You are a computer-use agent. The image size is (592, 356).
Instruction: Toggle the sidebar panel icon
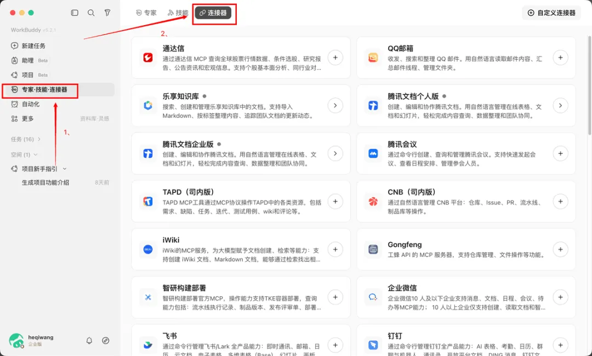pyautogui.click(x=75, y=13)
